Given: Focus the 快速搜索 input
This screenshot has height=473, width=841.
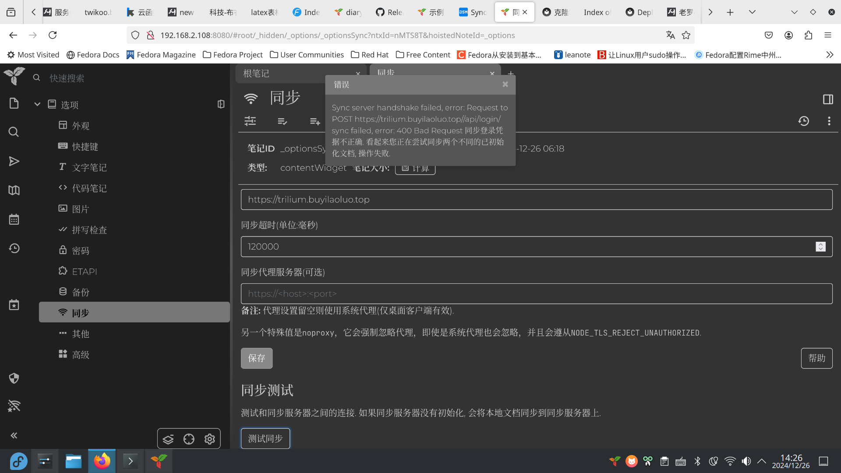Looking at the screenshot, I should tap(131, 78).
